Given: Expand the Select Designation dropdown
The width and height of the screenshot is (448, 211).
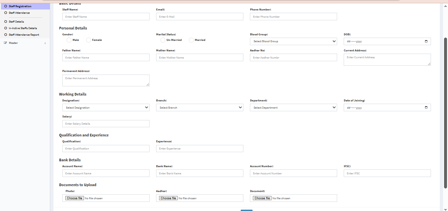Looking at the screenshot, I should pos(106,108).
